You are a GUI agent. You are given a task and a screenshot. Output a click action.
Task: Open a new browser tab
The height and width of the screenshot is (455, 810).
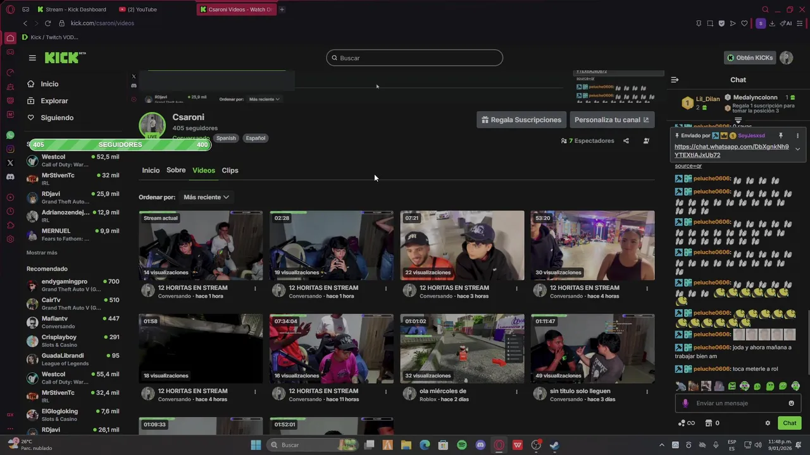click(x=282, y=9)
